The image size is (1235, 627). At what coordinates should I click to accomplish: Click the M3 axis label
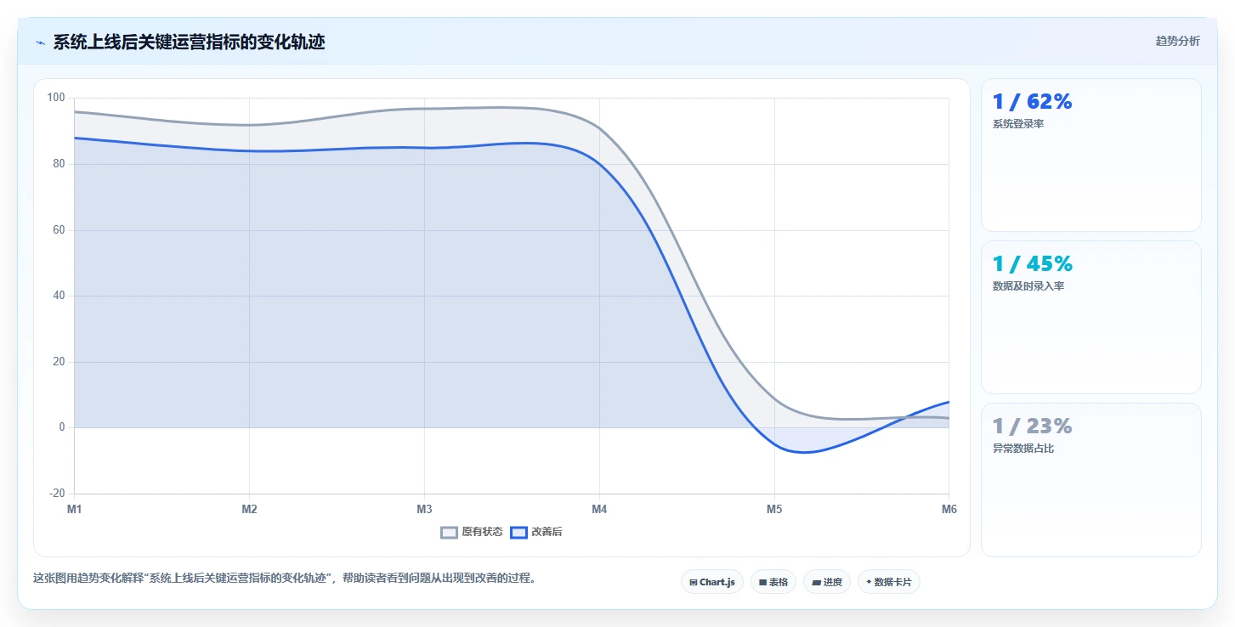pyautogui.click(x=424, y=509)
